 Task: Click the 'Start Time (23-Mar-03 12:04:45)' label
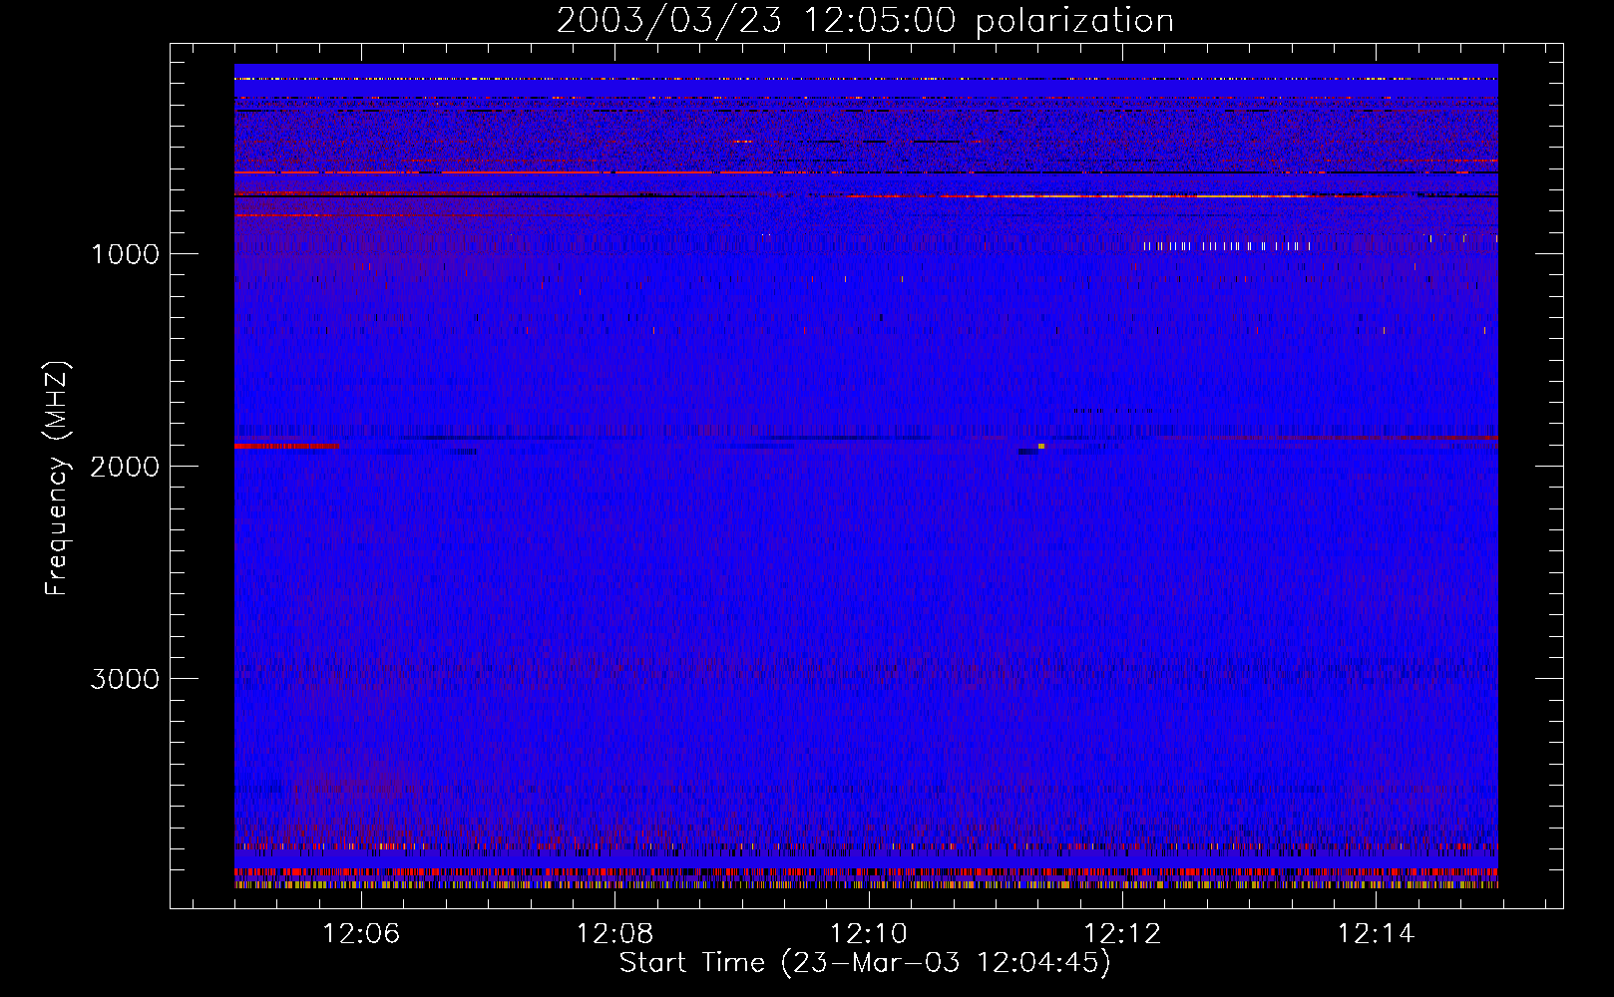pos(865,962)
